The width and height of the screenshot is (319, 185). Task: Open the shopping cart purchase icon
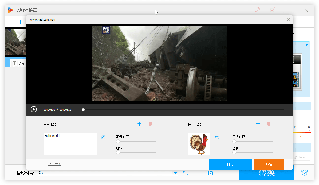pyautogui.click(x=272, y=10)
